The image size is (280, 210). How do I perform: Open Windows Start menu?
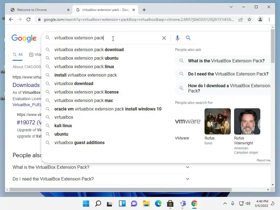(x=86, y=203)
